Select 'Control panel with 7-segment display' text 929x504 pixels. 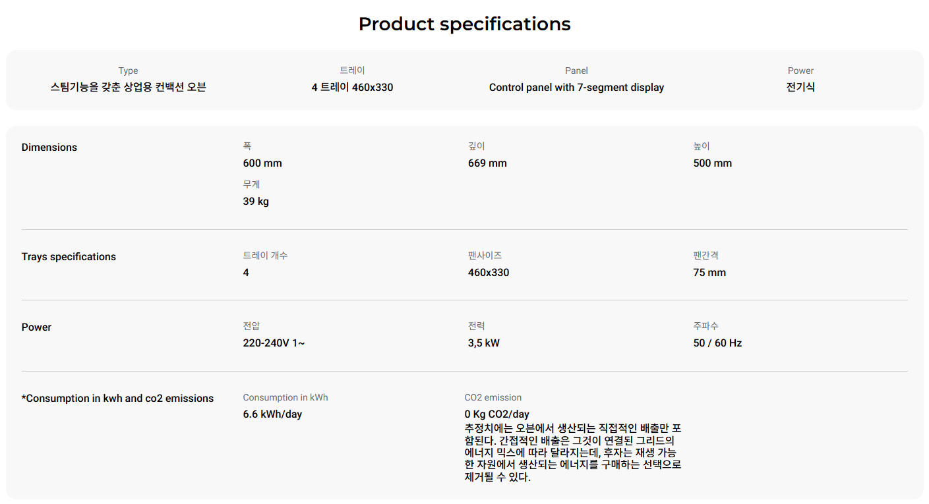(576, 88)
